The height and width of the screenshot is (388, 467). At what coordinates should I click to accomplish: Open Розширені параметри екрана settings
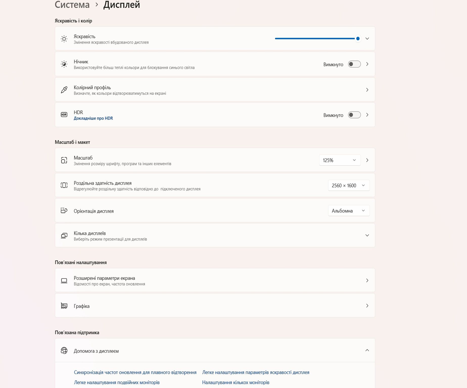coord(215,281)
